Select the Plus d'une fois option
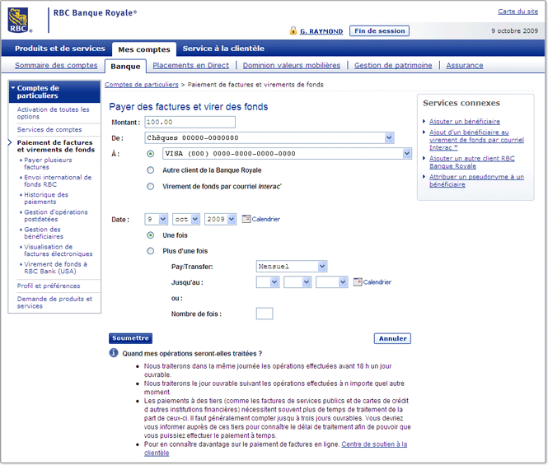The width and height of the screenshot is (548, 465). click(150, 251)
